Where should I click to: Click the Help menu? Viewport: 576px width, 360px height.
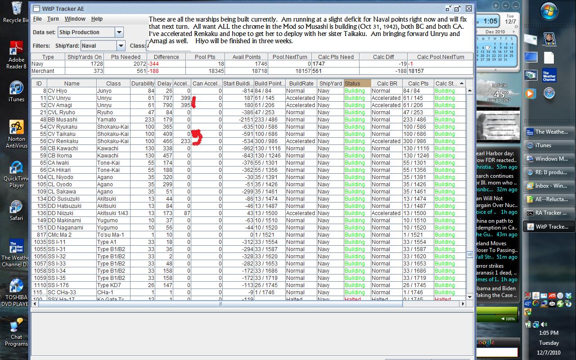pyautogui.click(x=97, y=19)
